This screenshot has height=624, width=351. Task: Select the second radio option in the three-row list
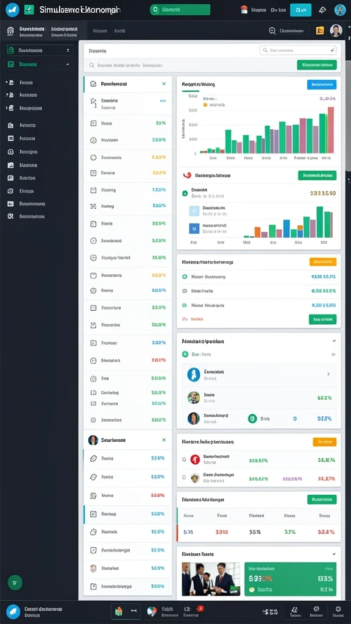tap(184, 291)
